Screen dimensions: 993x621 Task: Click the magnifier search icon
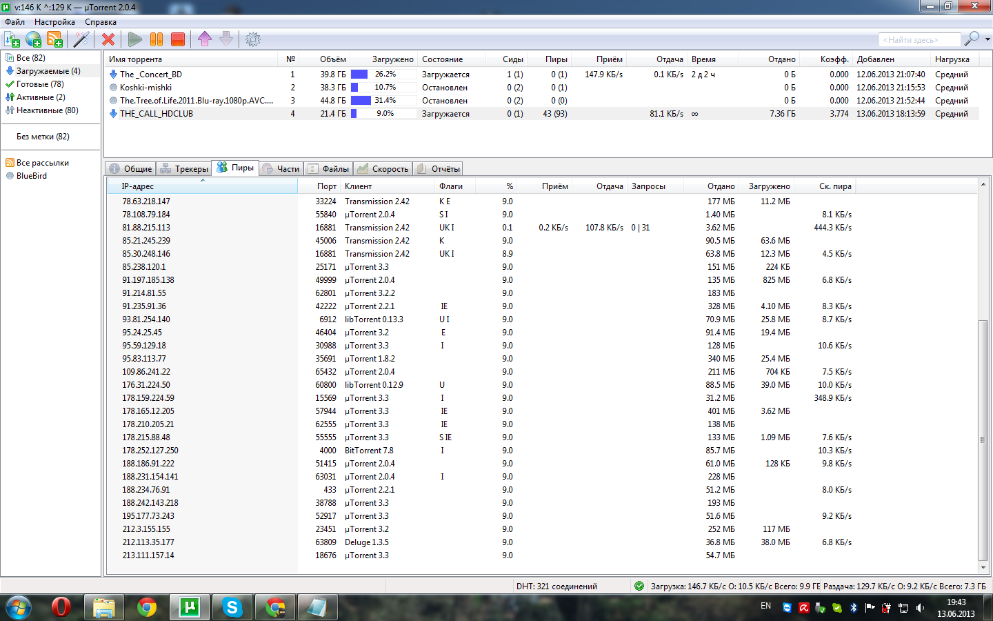coord(972,39)
